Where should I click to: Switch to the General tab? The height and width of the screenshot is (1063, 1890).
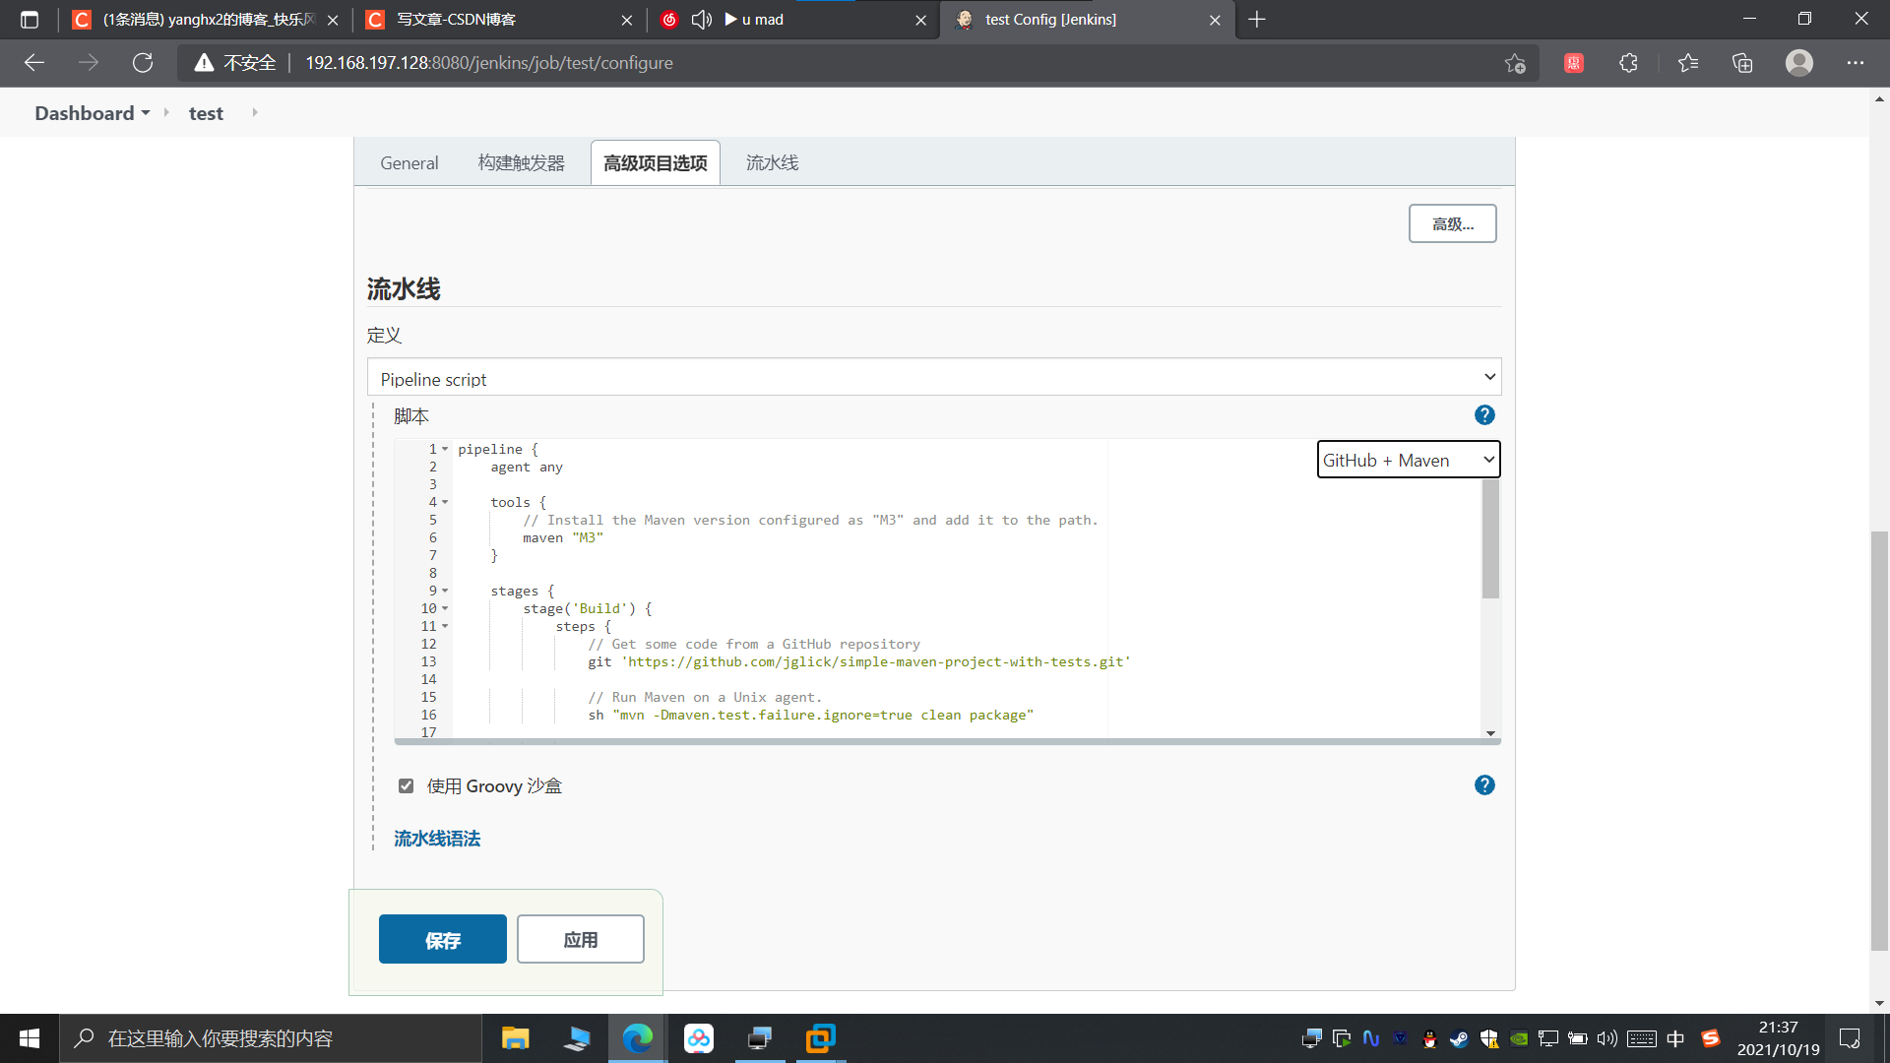[409, 163]
